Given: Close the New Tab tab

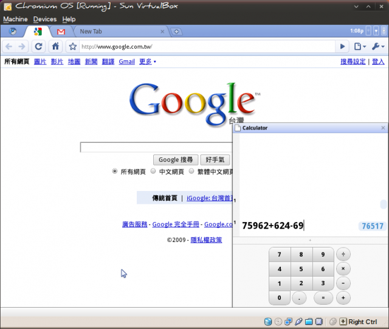Looking at the screenshot, I should (162, 32).
